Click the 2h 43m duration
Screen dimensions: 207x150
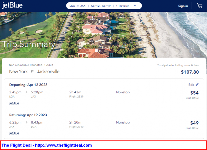tap(75, 92)
